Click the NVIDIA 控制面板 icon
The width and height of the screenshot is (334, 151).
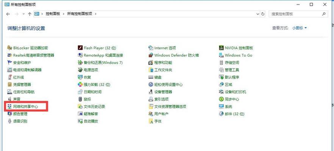pos(221,48)
